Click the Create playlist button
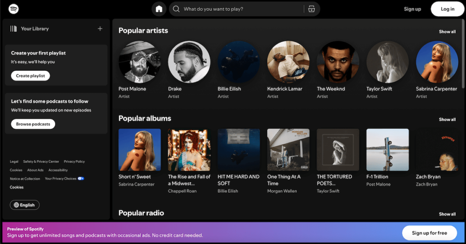 (30, 76)
